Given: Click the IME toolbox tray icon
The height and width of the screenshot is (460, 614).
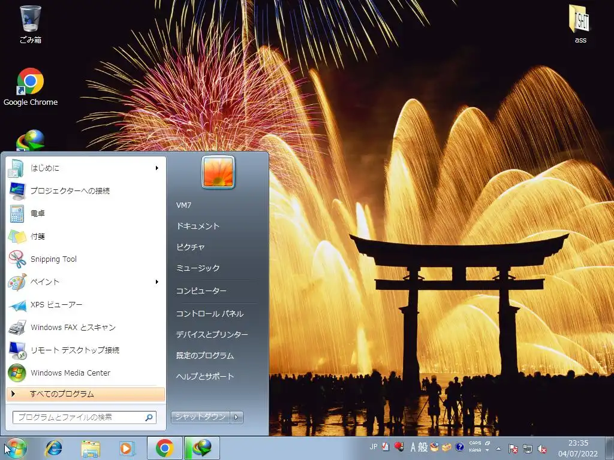Looking at the screenshot, I should tap(446, 447).
